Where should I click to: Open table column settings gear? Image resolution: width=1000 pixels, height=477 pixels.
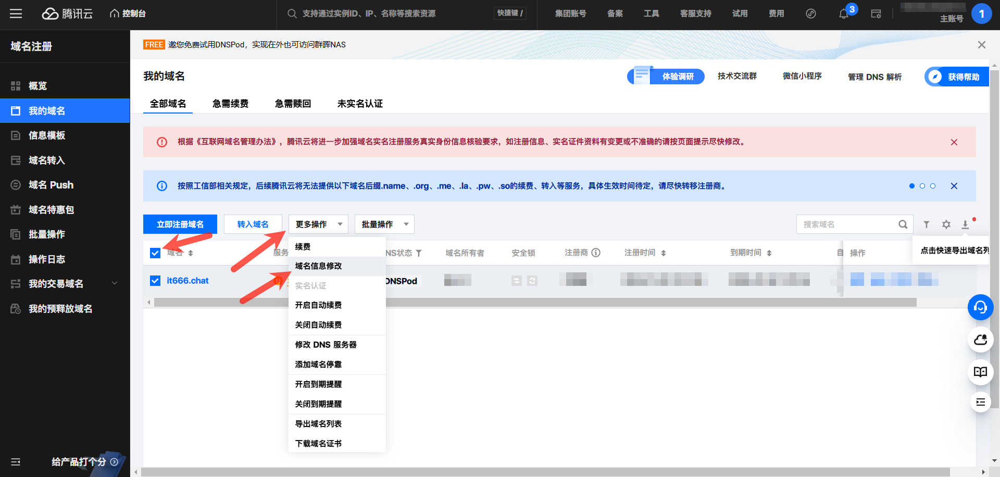[x=946, y=224]
